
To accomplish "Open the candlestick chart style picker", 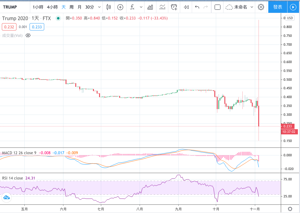I will [x=109, y=7].
